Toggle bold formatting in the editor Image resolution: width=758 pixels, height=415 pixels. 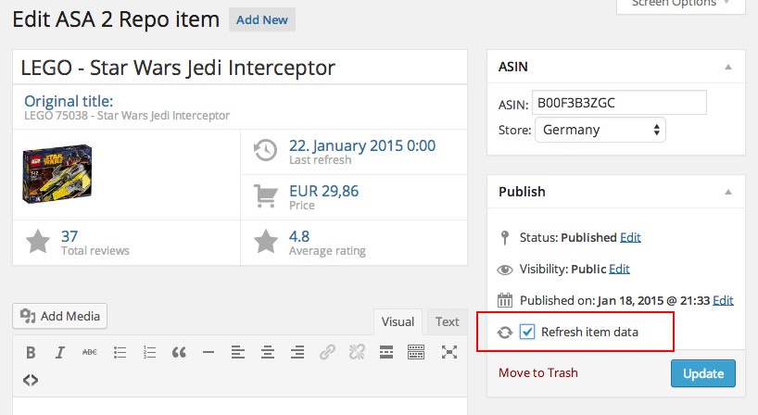pos(31,352)
